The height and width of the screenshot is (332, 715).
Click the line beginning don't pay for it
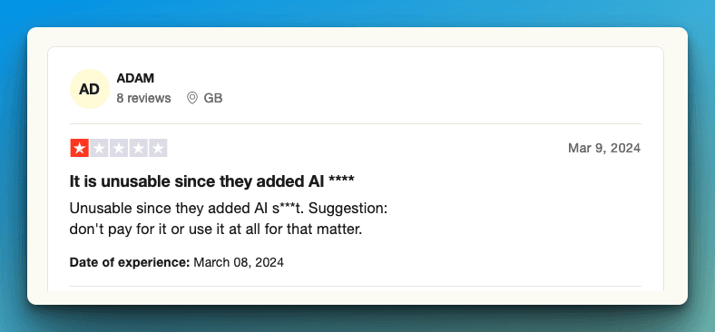(x=216, y=229)
